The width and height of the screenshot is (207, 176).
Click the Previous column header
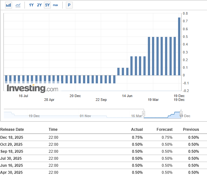pos(191,129)
